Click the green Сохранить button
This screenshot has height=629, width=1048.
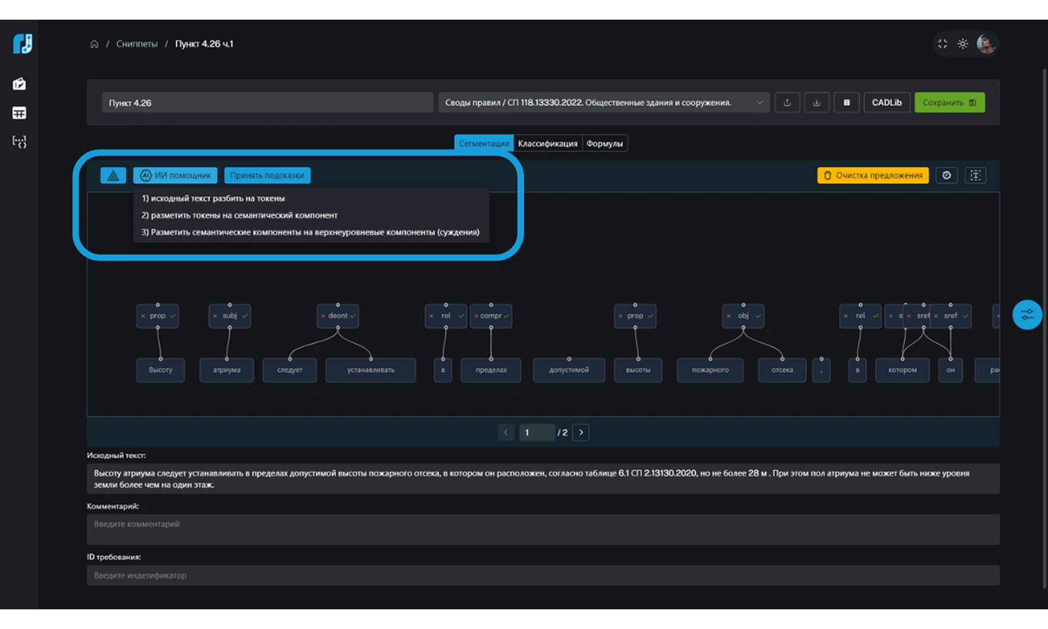pyautogui.click(x=949, y=102)
